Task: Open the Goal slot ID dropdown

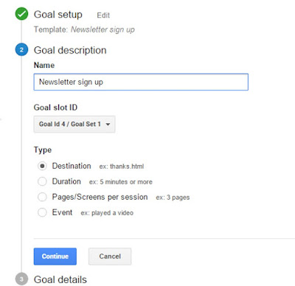Action: point(74,125)
